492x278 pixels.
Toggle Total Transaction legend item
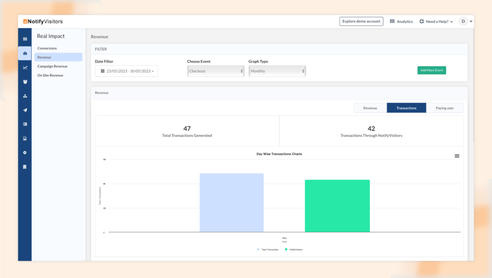268,250
